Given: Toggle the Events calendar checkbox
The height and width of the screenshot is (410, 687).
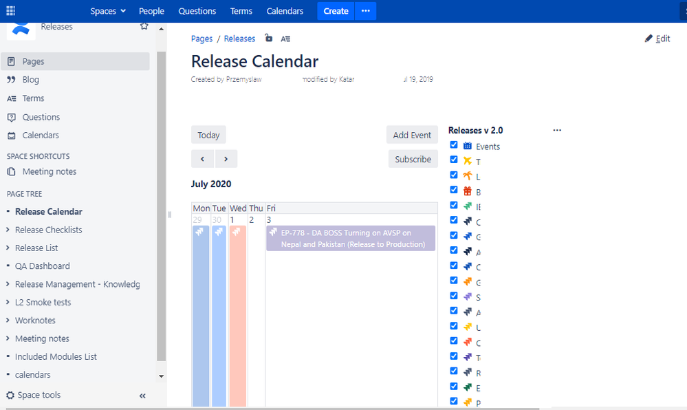Looking at the screenshot, I should coord(454,144).
